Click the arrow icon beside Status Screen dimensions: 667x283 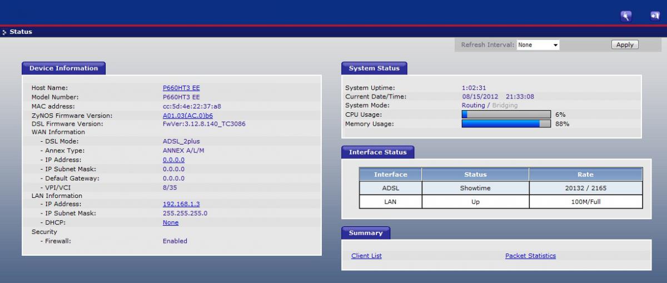tap(4, 32)
